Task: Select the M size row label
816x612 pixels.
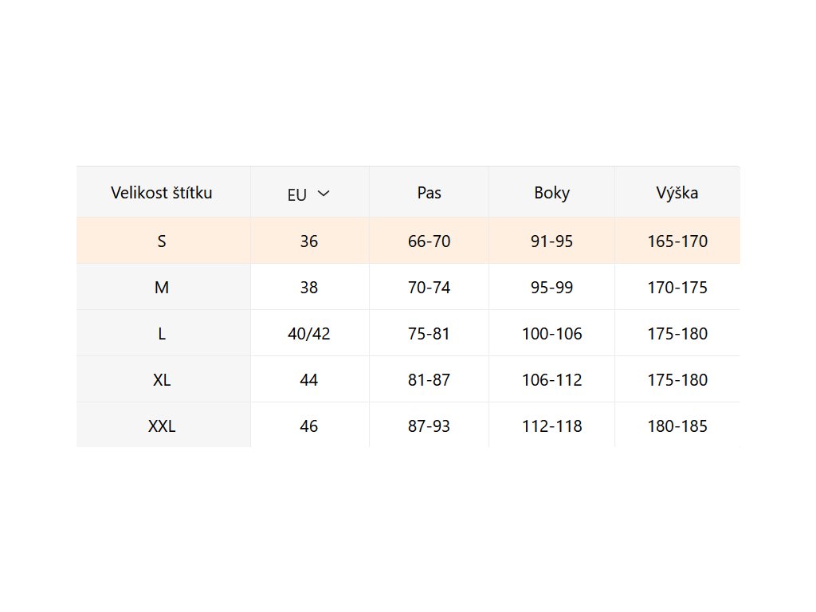Action: [162, 288]
